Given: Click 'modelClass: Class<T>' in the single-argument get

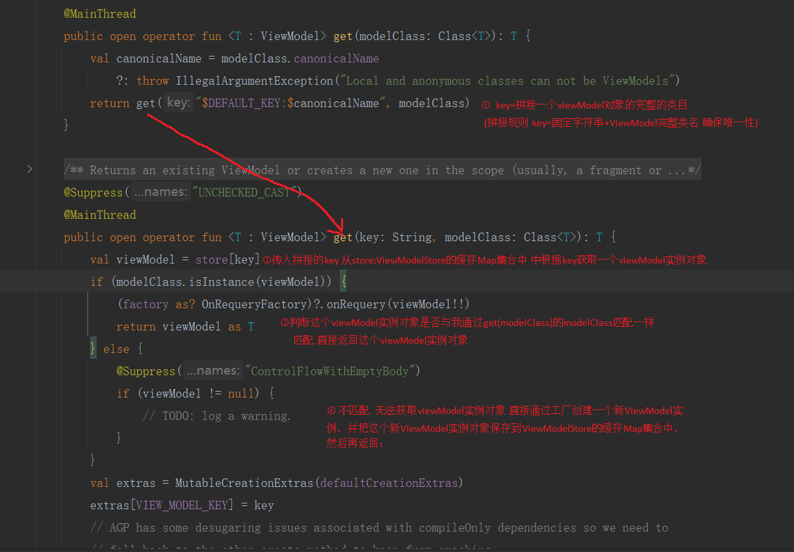Looking at the screenshot, I should pos(425,36).
